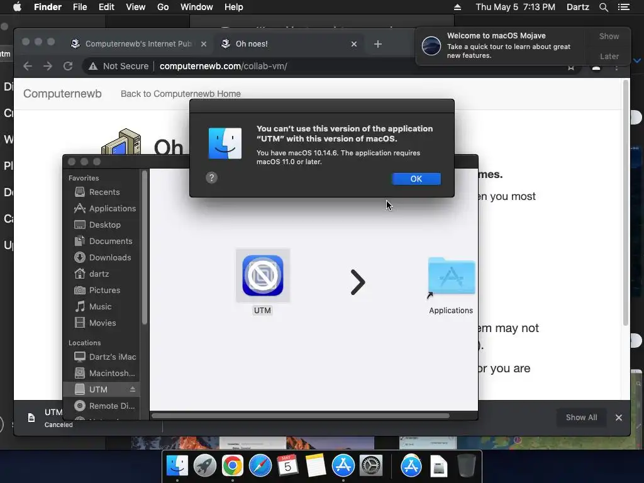
Task: Open the Help menu
Action: (234, 7)
